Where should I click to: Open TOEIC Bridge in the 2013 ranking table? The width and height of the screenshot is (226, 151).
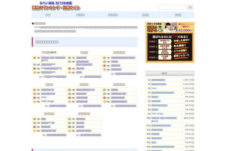pyautogui.click(x=157, y=114)
